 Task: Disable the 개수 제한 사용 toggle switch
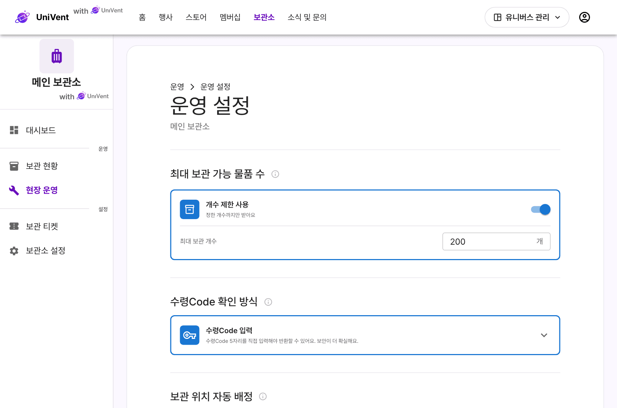541,209
